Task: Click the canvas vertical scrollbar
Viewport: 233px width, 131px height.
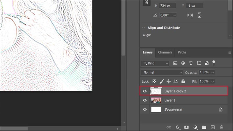Action: click(x=123, y=28)
